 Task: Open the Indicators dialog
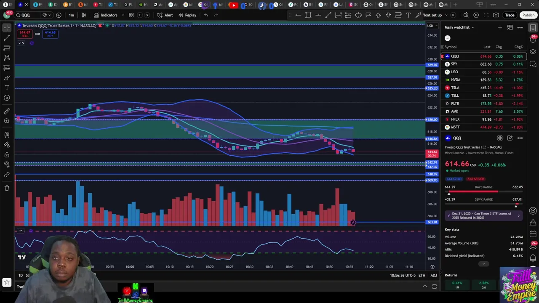click(106, 15)
